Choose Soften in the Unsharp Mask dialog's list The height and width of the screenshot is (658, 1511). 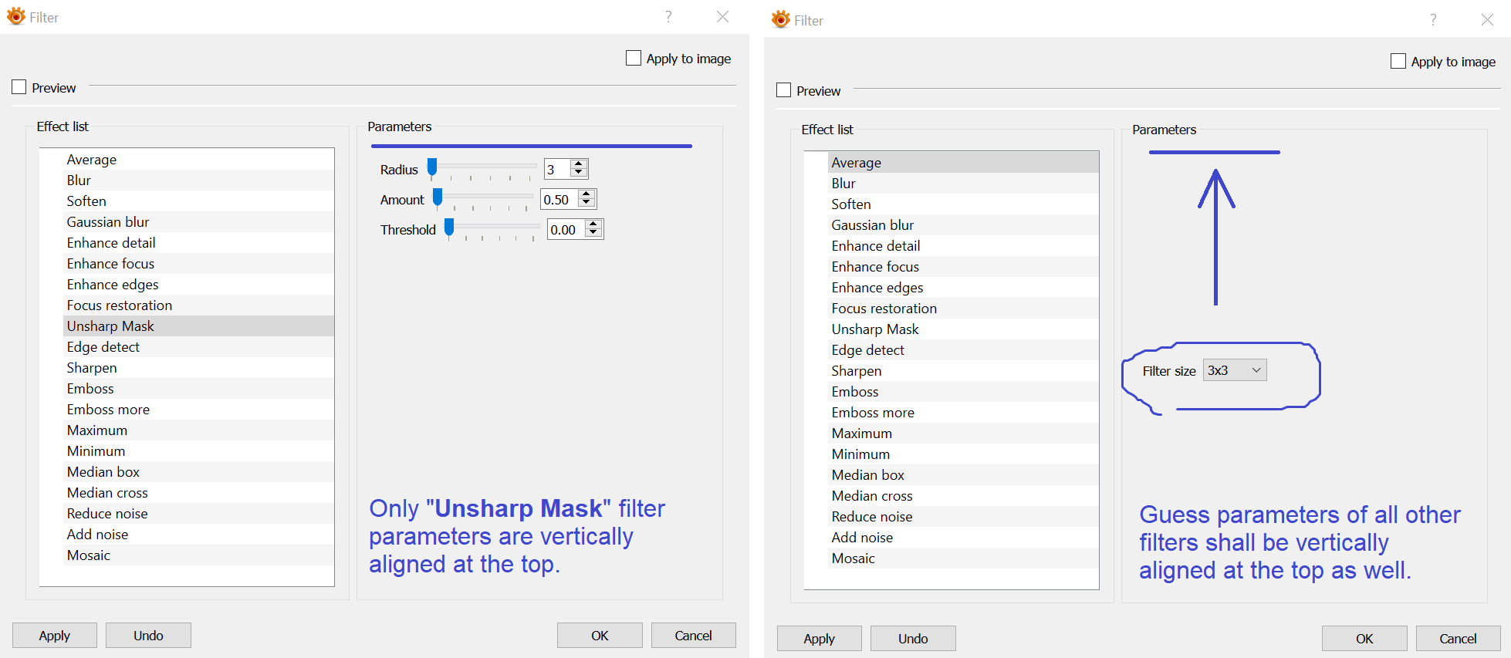[198, 201]
